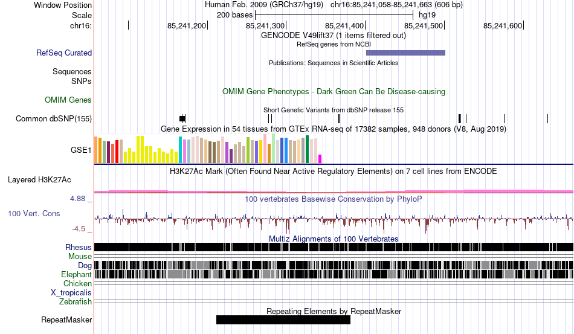Click the Elephant alignment blocks row
574x334 pixels.
point(334,274)
